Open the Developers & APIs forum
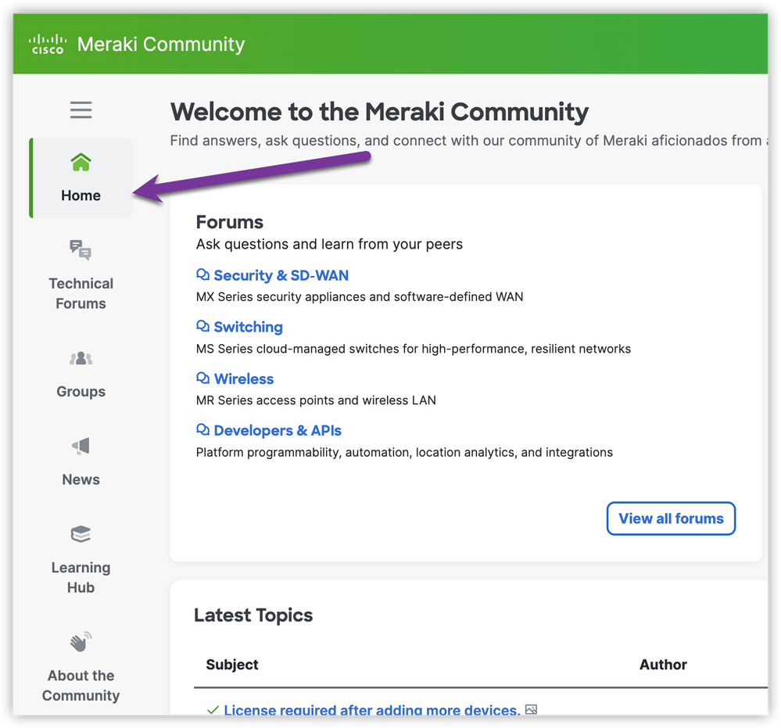The image size is (781, 728). coord(278,431)
